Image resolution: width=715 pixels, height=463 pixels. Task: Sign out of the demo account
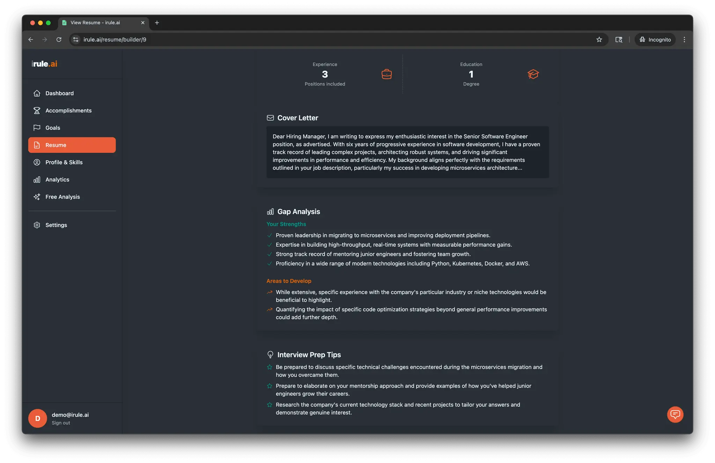(61, 423)
